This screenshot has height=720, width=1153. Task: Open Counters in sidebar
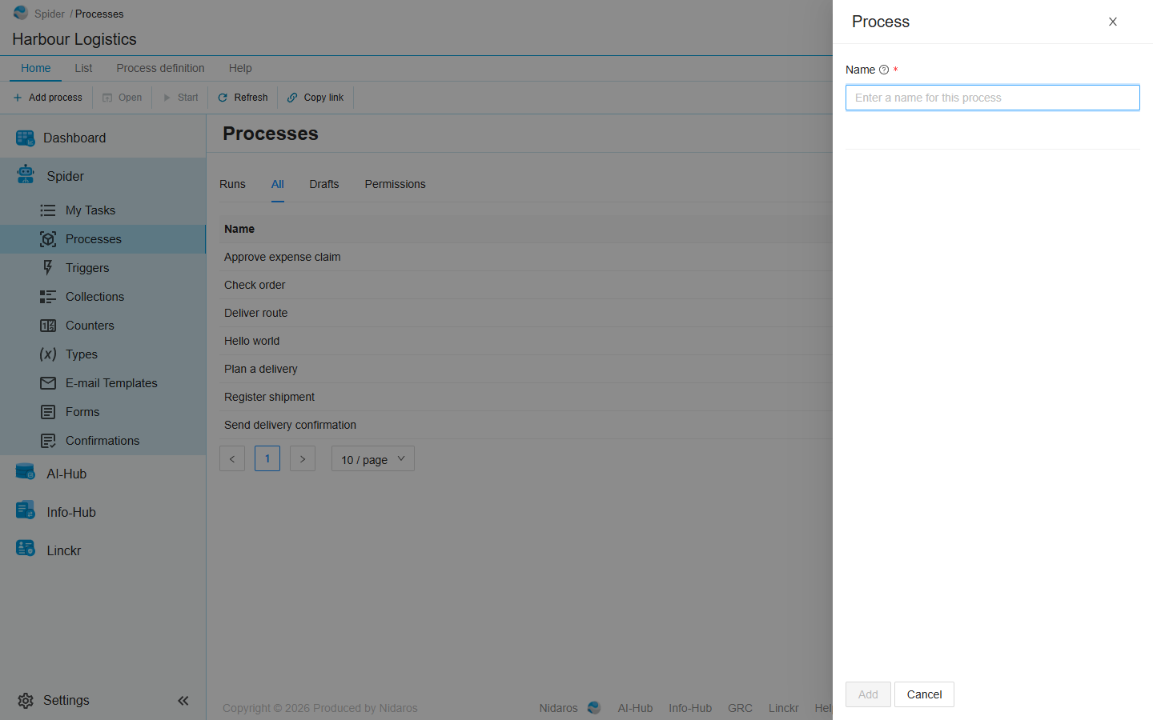102,326
